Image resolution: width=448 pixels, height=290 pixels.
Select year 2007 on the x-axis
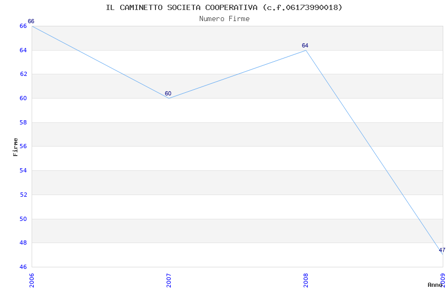tap(169, 279)
